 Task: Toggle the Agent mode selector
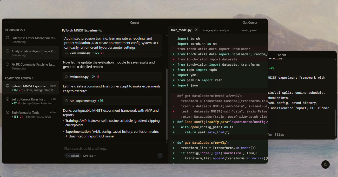(x=73, y=156)
